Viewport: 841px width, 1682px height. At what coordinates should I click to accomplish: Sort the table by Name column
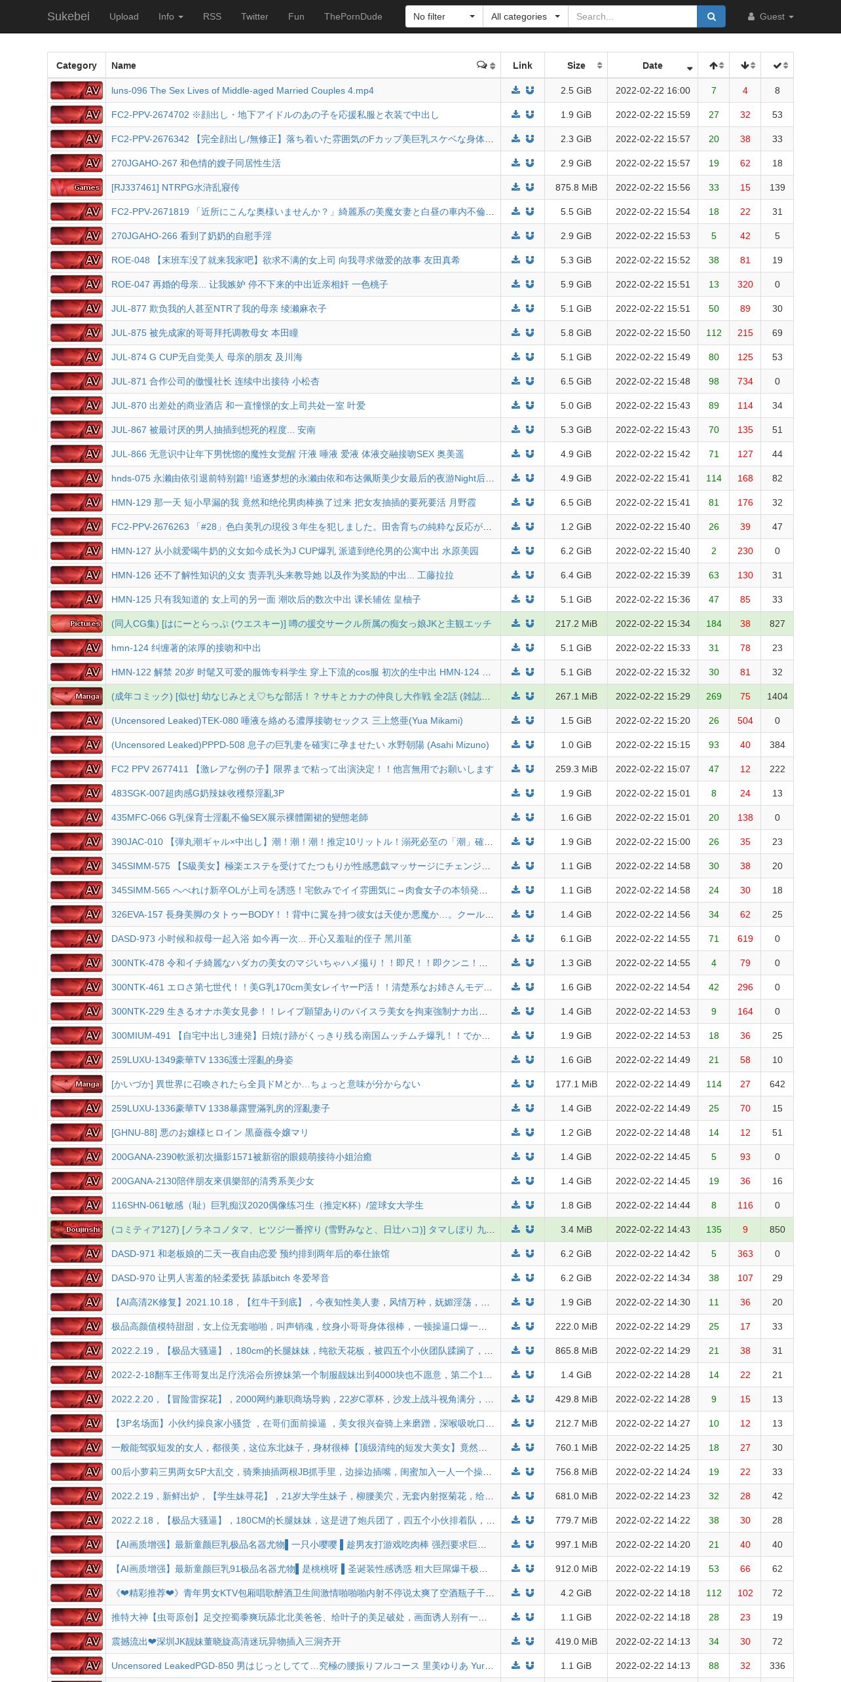[x=303, y=65]
